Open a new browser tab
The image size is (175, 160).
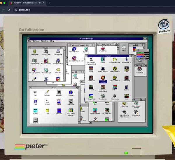(49, 3)
